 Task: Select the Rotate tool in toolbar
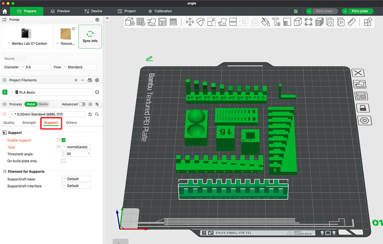pos(200,22)
